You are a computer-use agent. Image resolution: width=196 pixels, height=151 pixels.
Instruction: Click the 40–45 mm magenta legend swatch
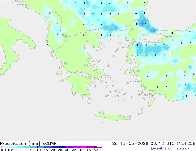84,147
